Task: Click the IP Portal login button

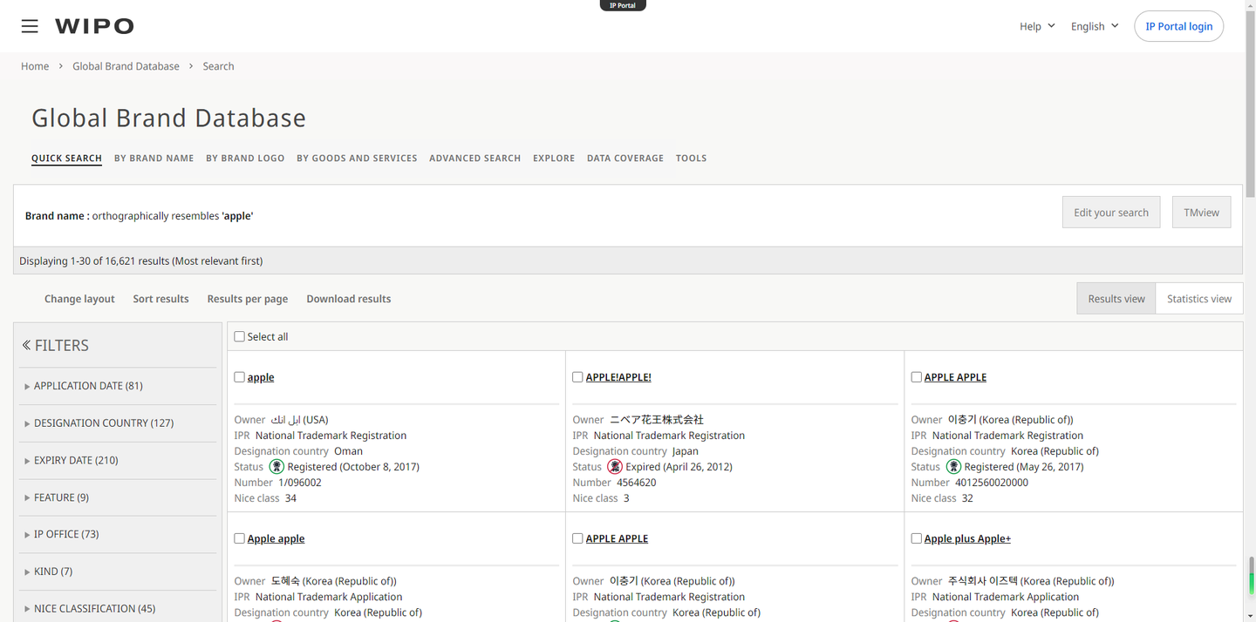Action: (1178, 26)
